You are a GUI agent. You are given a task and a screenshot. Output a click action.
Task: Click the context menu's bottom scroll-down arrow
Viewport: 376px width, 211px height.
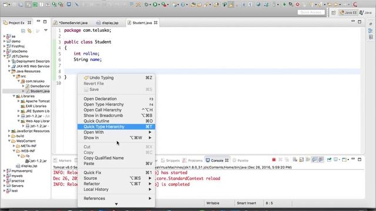pos(116,204)
